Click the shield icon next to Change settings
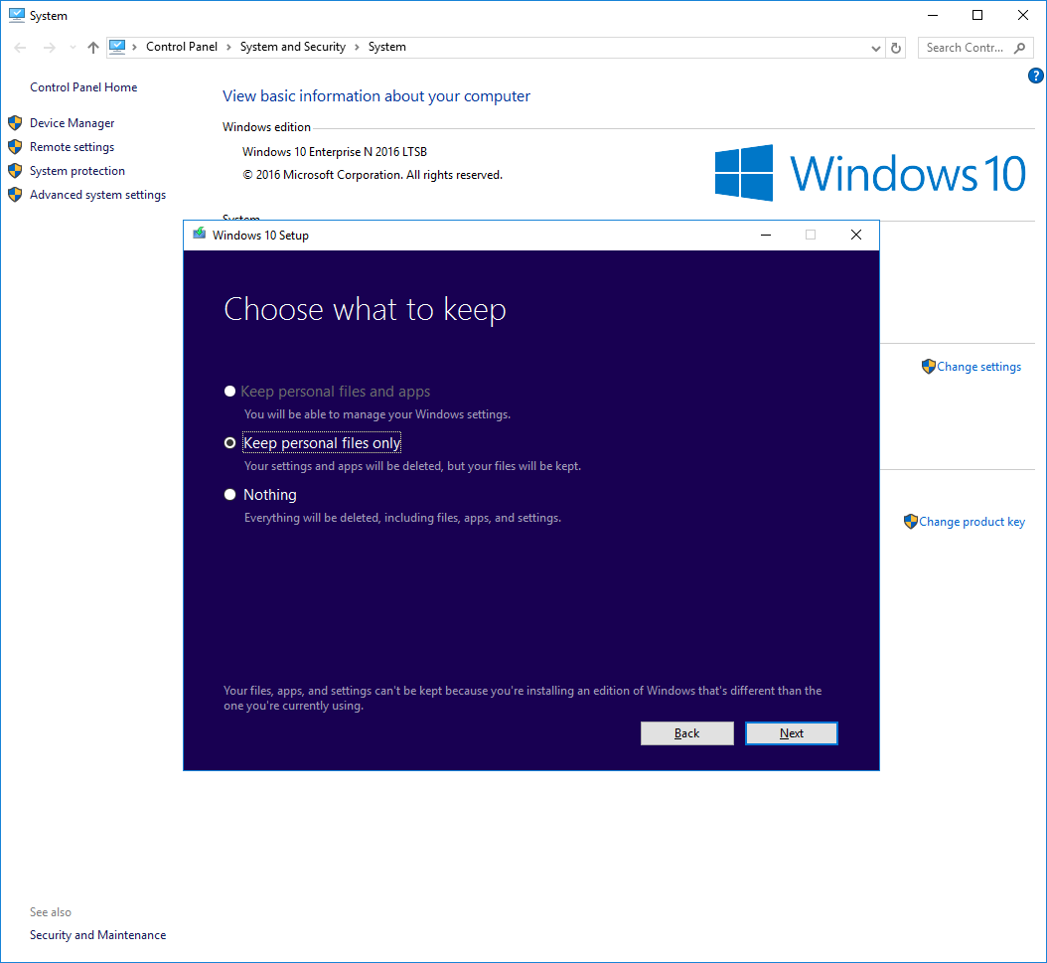Image resolution: width=1047 pixels, height=963 pixels. coord(928,367)
